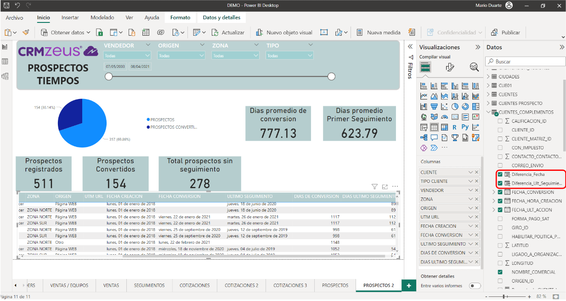The width and height of the screenshot is (566, 301).
Task: Add a new report page with plus button
Action: point(408,285)
